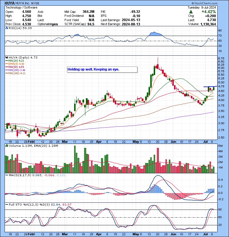229x237 pixels.
Task: Click the 'Bid:' label
Action: tap(40, 16)
